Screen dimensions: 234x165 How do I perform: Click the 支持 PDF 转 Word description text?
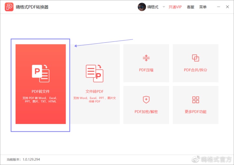[40, 100]
